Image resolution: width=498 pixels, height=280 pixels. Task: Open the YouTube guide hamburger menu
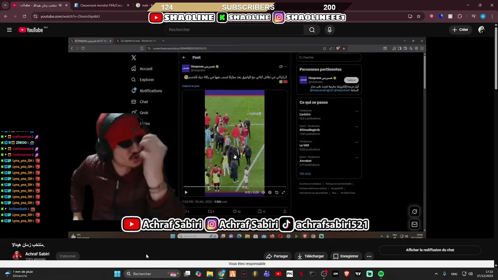coord(9,30)
